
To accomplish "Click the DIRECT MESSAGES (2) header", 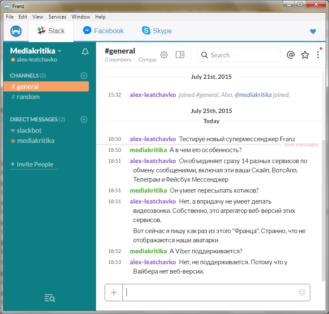I will (37, 119).
